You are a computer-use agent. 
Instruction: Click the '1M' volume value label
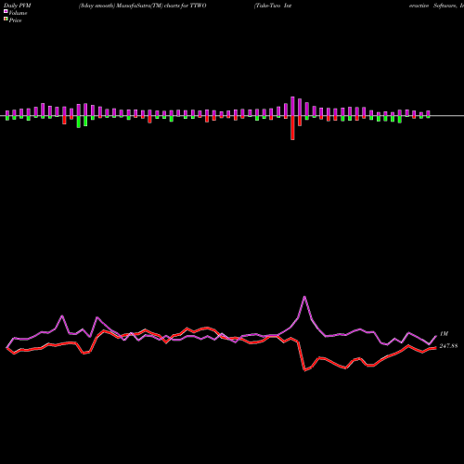click(x=444, y=334)
